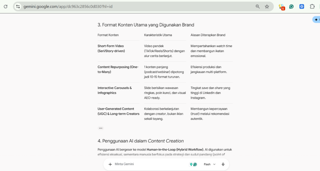
Task: Click the 'Short-Form Video (Seri/Story-driven)' cell
Action: pos(111,49)
